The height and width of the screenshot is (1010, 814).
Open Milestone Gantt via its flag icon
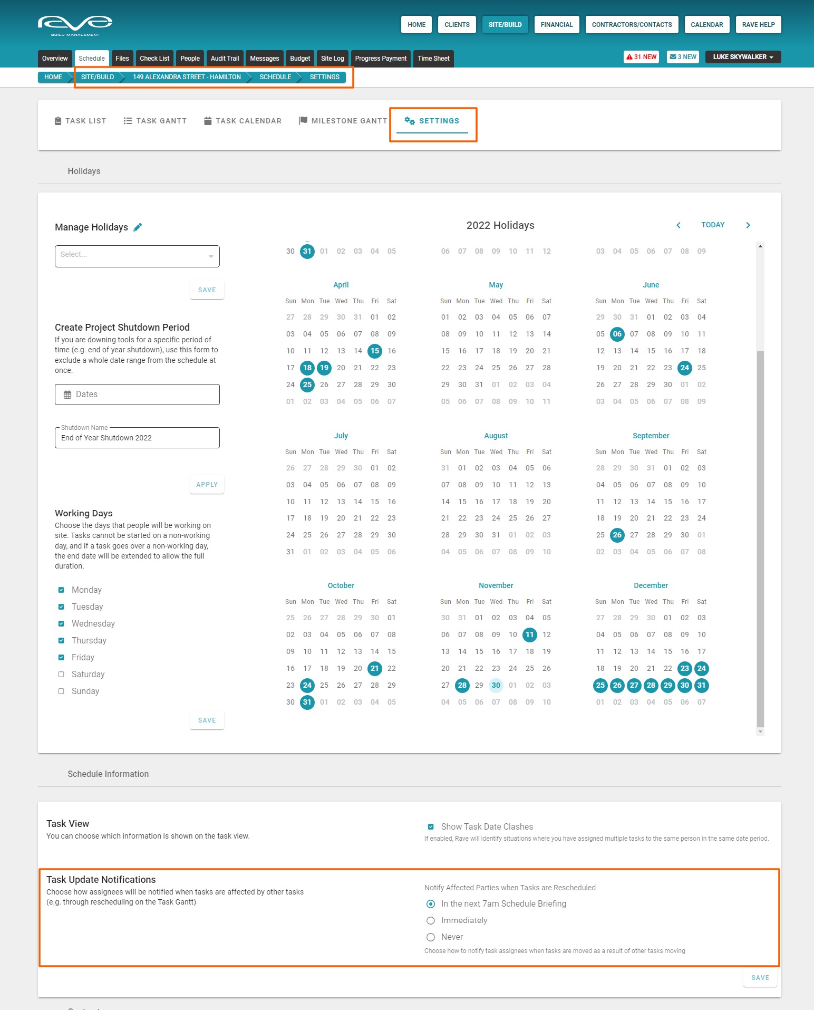point(303,121)
